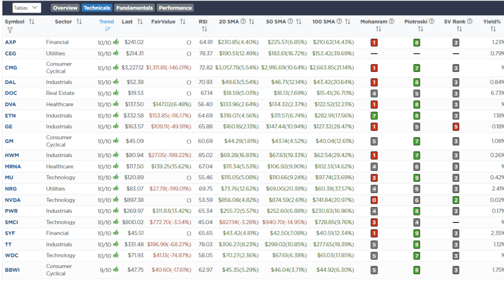Select WDC last price $71.93

[x=136, y=255]
